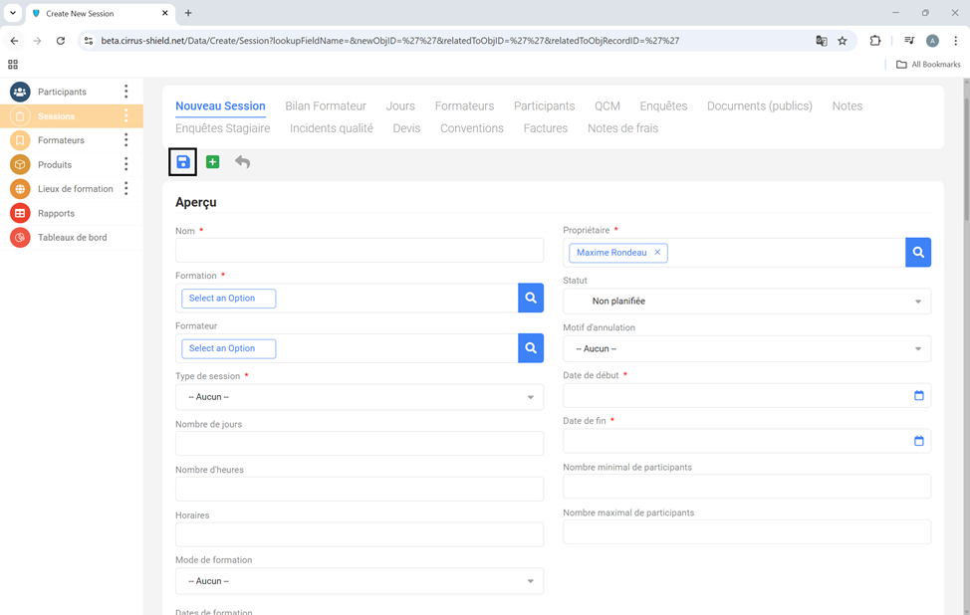Open three-dot menu next to Participants
Viewport: 970px width, 615px height.
point(126,92)
